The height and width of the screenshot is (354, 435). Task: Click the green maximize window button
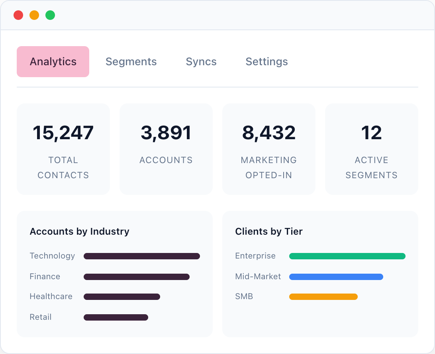coord(50,15)
